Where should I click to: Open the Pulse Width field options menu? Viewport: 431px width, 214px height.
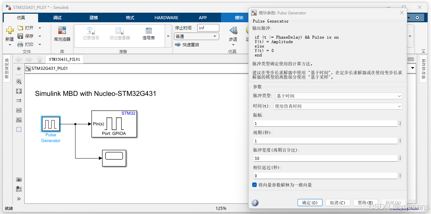[x=400, y=158]
